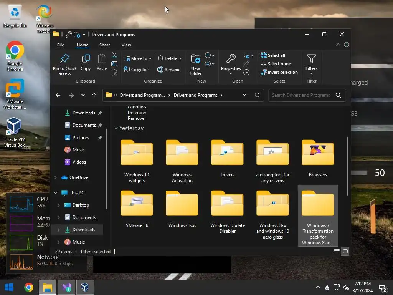Click the Help question mark icon

tap(347, 45)
